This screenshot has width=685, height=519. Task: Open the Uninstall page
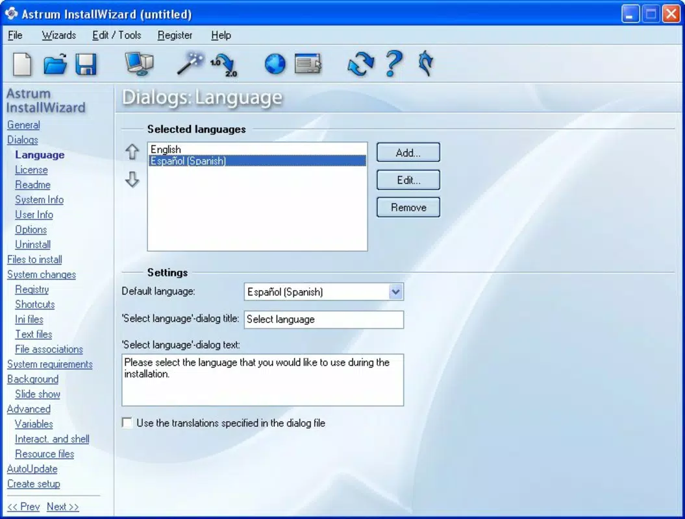[x=32, y=245]
